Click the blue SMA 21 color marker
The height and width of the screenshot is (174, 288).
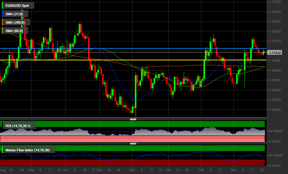tap(2, 14)
